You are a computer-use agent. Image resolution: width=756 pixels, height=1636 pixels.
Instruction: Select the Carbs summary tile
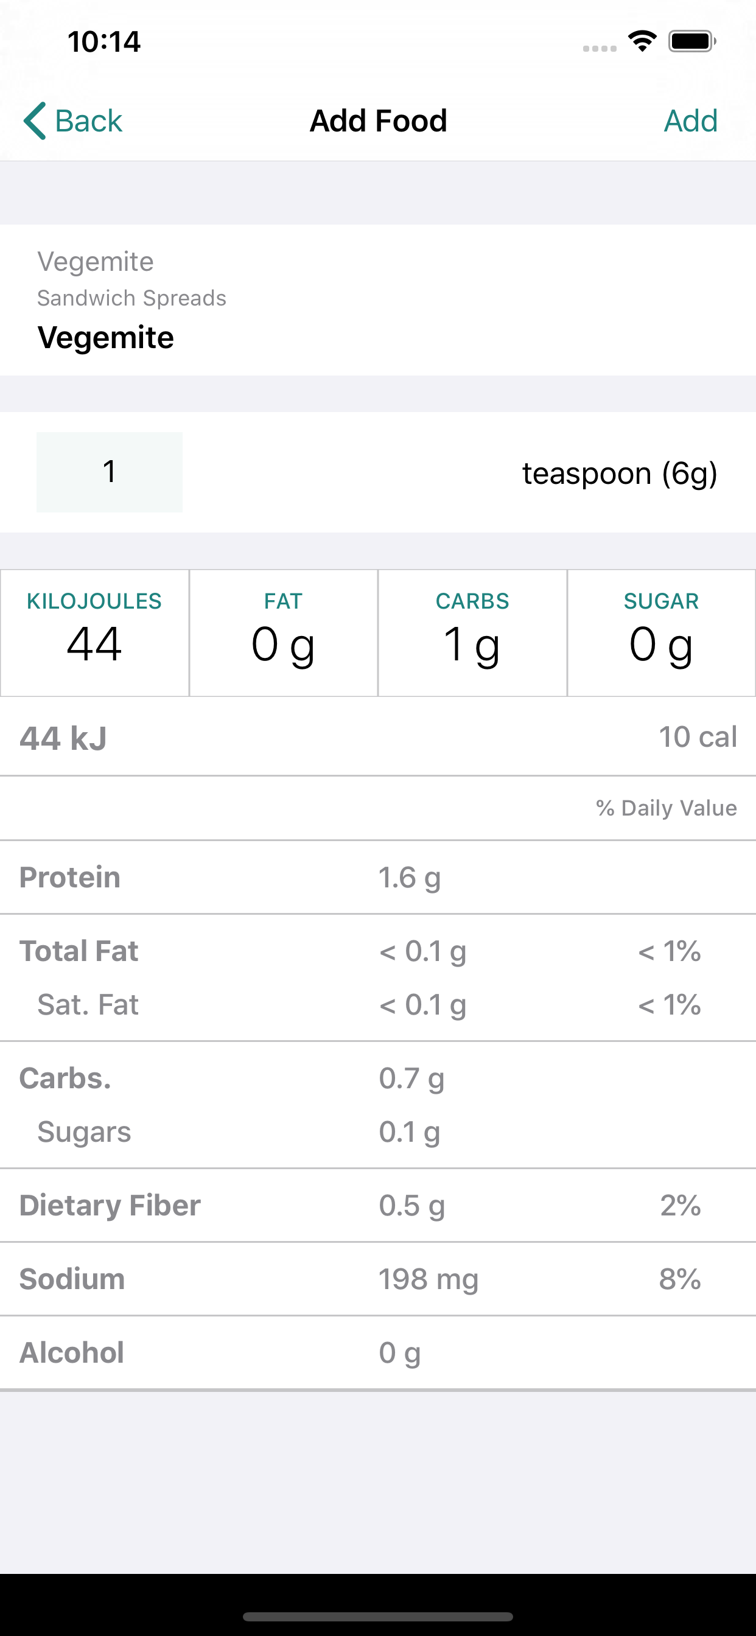472,632
